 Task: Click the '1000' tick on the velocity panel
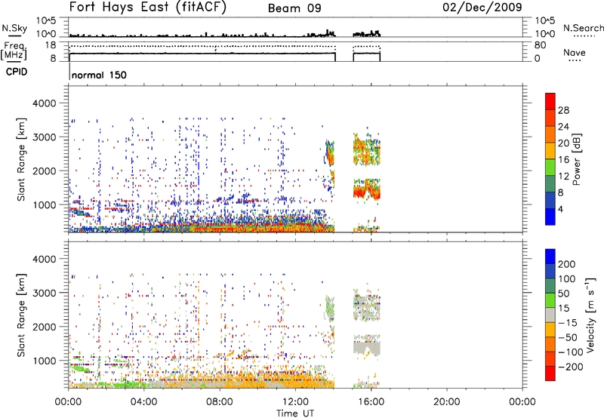click(45, 361)
